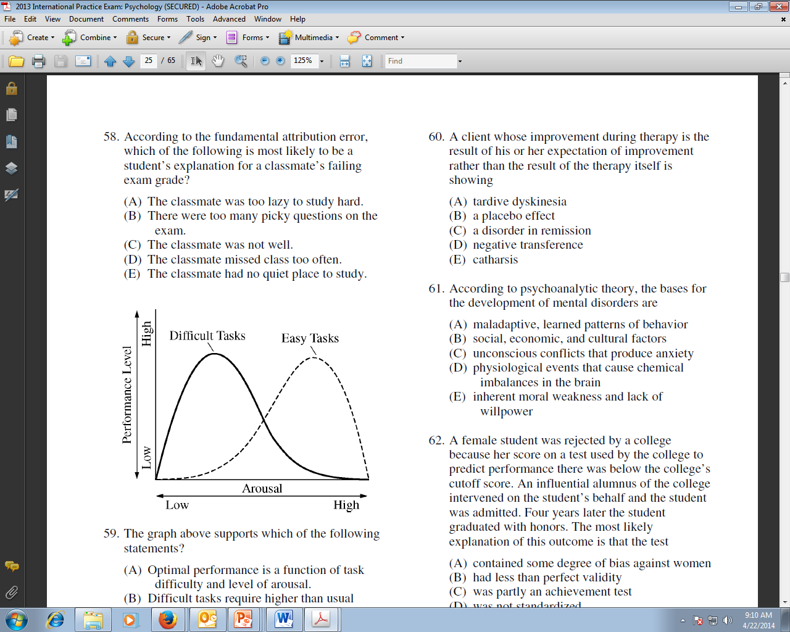This screenshot has height=632, width=790.
Task: Click the scroll down arrow of document
Action: [x=784, y=602]
